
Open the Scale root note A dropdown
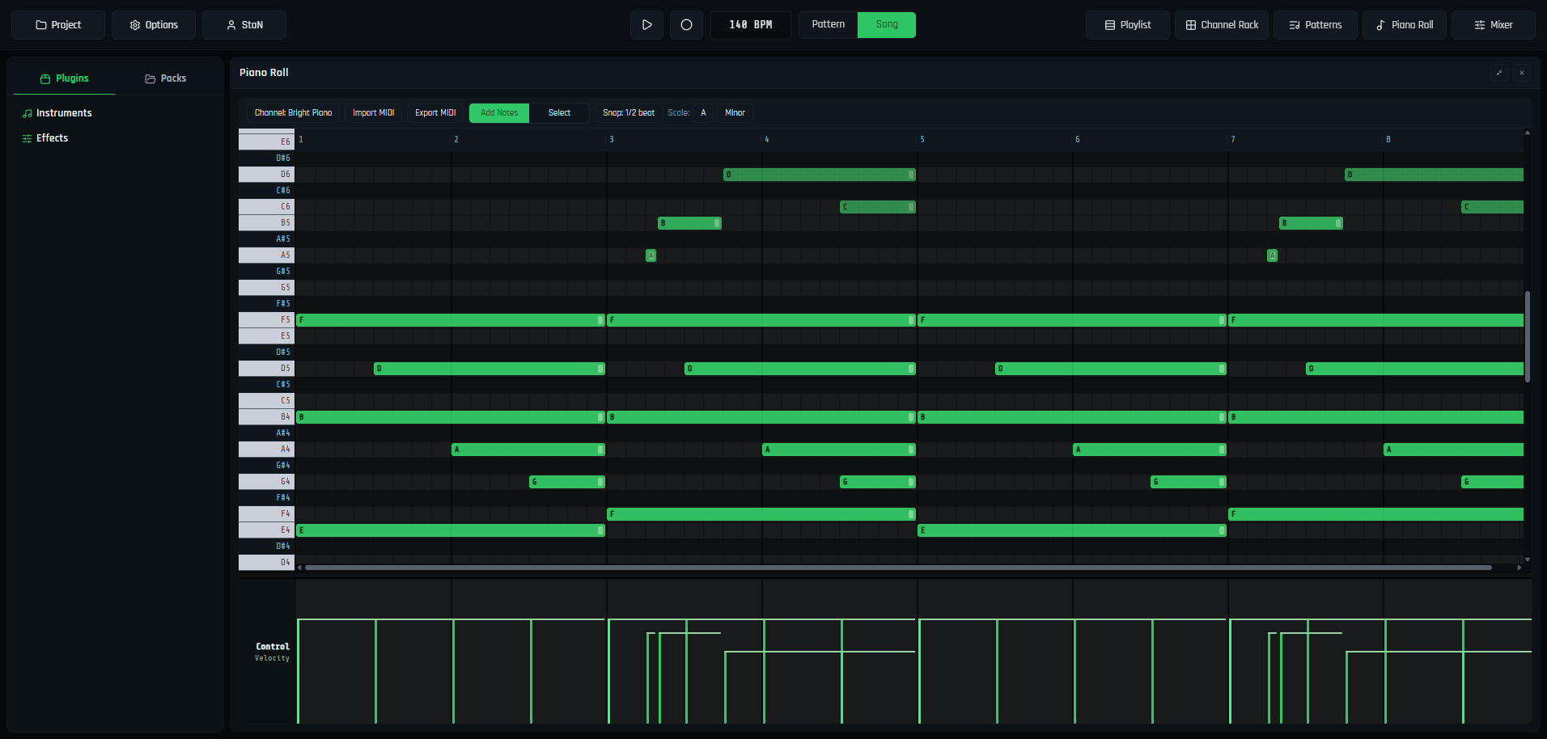[703, 113]
